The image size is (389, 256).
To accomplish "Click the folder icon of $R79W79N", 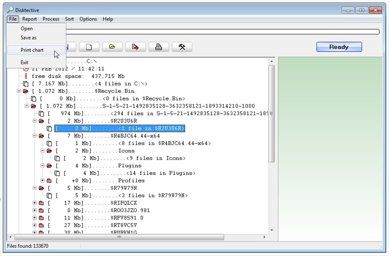I will pos(41,188).
